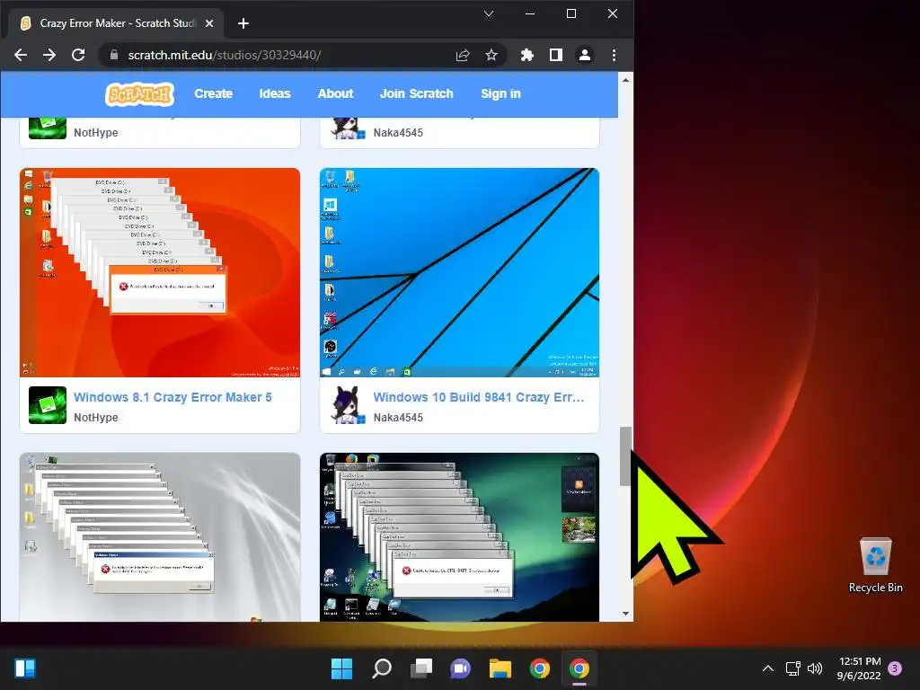Click the volume speaker tray icon
920x690 pixels.
[814, 668]
